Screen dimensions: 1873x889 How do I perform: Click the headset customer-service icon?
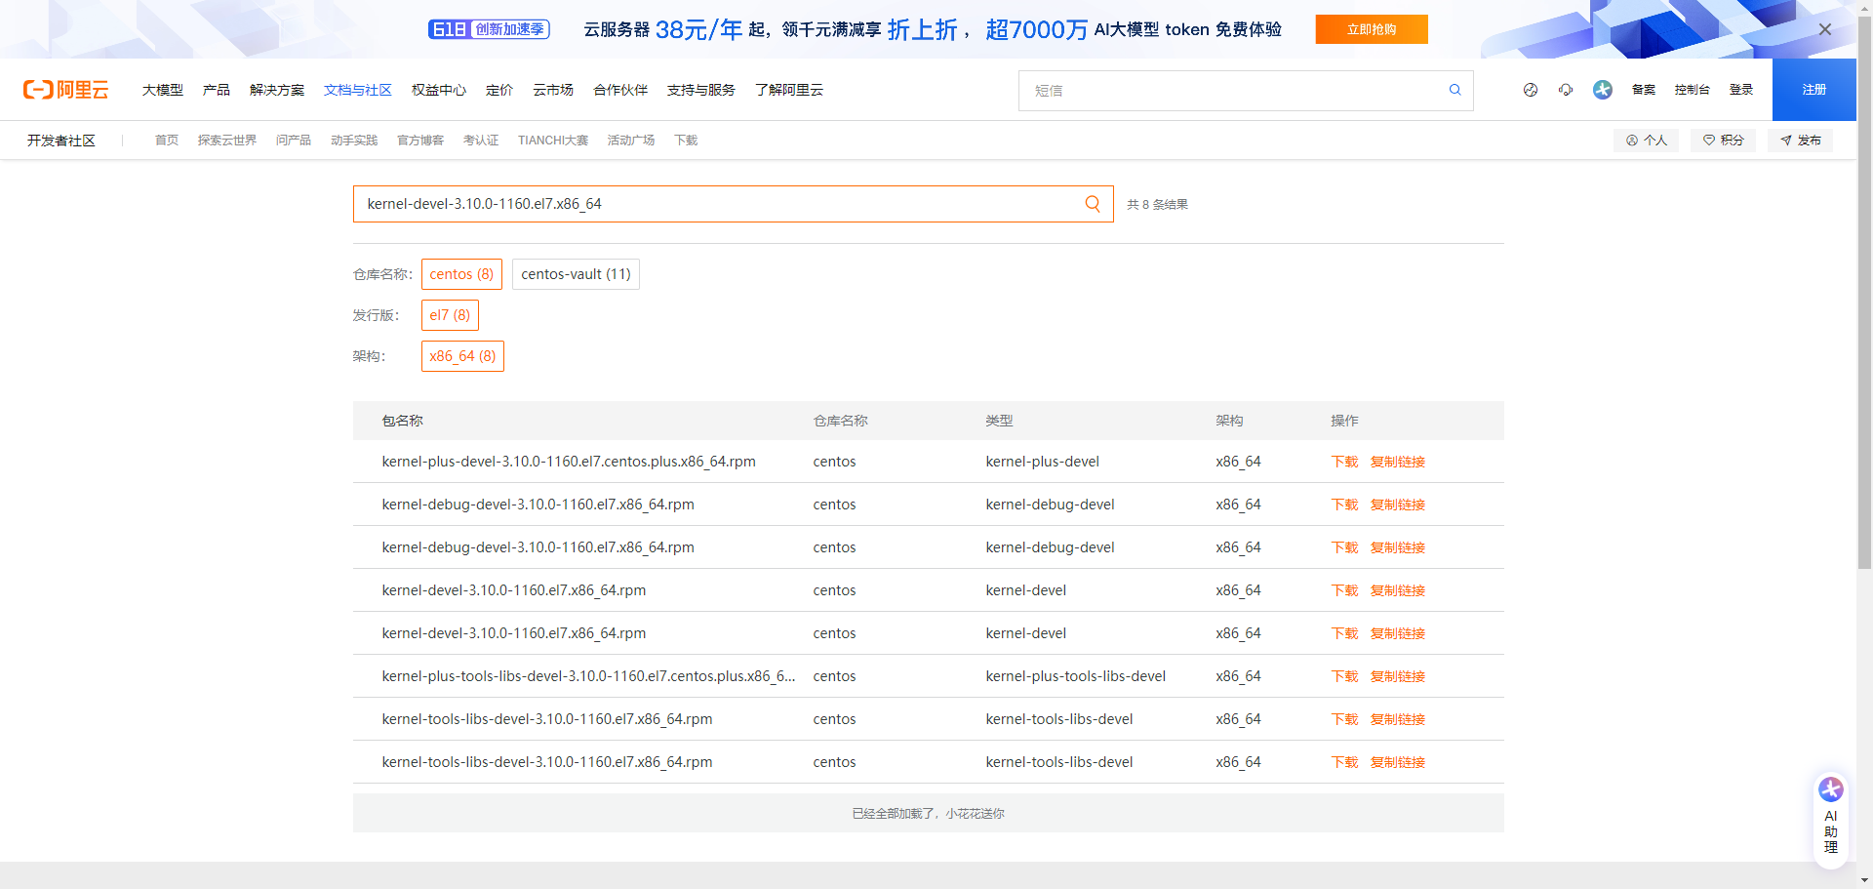pyautogui.click(x=1566, y=90)
